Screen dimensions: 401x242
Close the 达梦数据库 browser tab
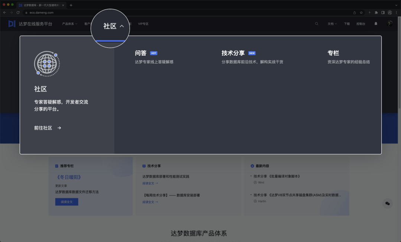[x=63, y=5]
